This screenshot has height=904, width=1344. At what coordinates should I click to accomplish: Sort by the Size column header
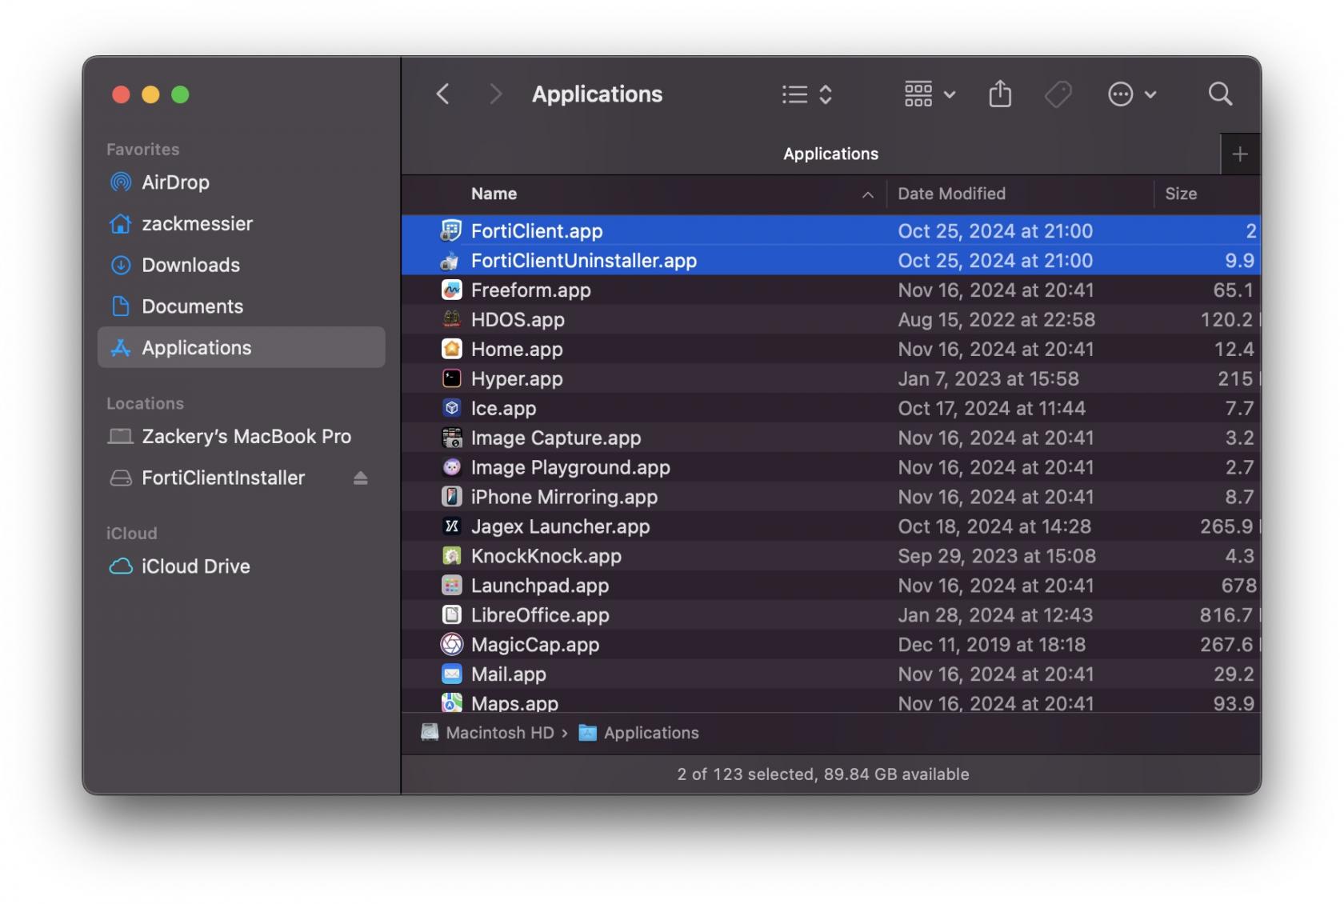click(x=1181, y=194)
